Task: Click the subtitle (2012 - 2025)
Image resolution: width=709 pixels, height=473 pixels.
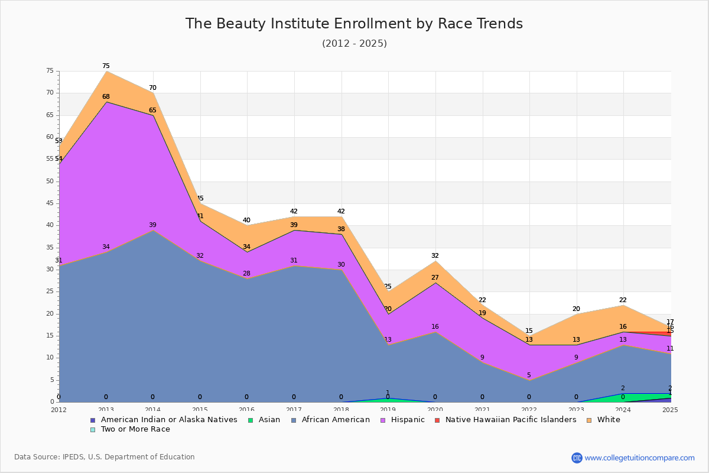Action: (354, 43)
